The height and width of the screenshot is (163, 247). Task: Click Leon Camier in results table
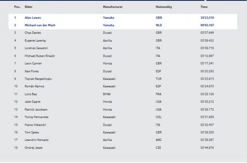33,63
